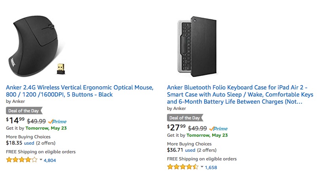Open the 1,658 customer reviews link
This screenshot has width=317, height=173.
211,167
